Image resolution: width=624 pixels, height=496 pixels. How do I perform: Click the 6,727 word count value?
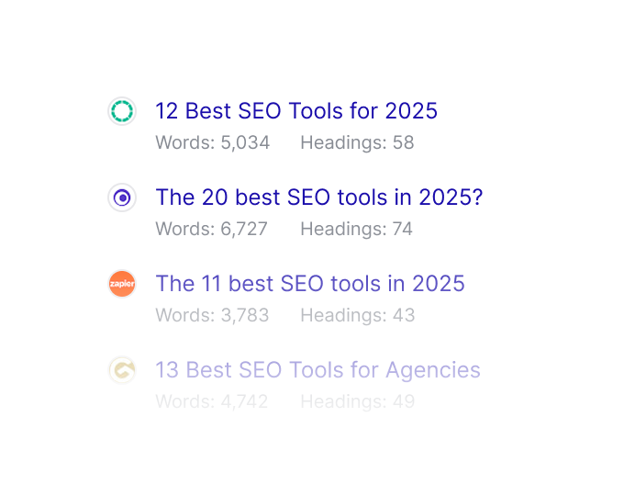coord(244,229)
